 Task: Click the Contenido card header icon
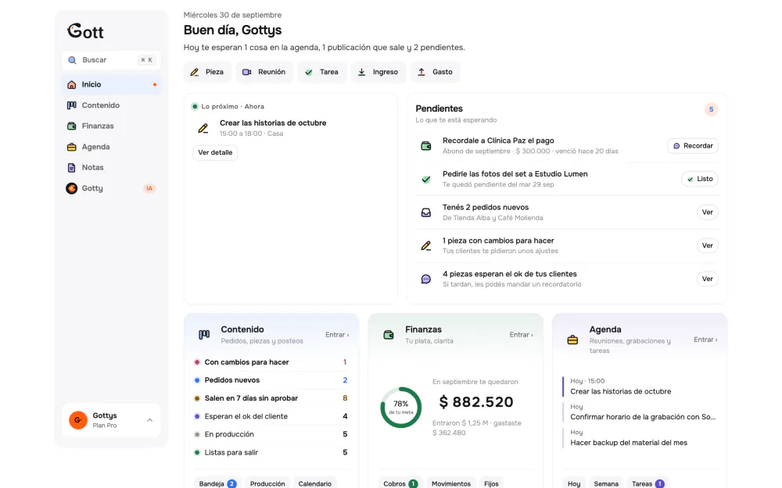(x=204, y=335)
